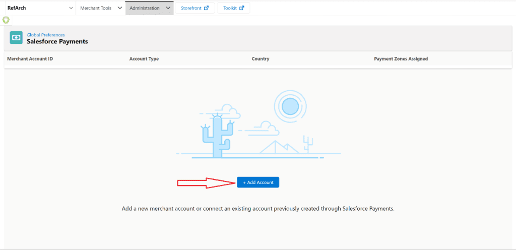This screenshot has height=250, width=516.
Task: Click the Account Type column header
Action: [144, 59]
